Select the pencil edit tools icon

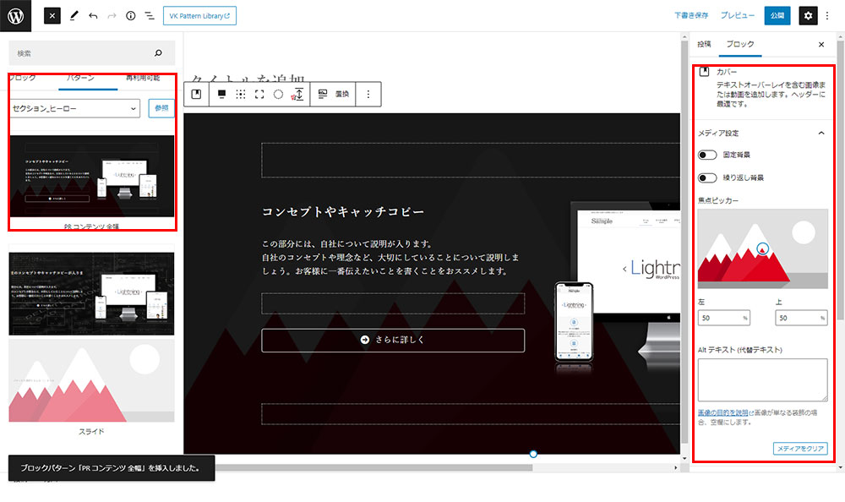coord(74,16)
